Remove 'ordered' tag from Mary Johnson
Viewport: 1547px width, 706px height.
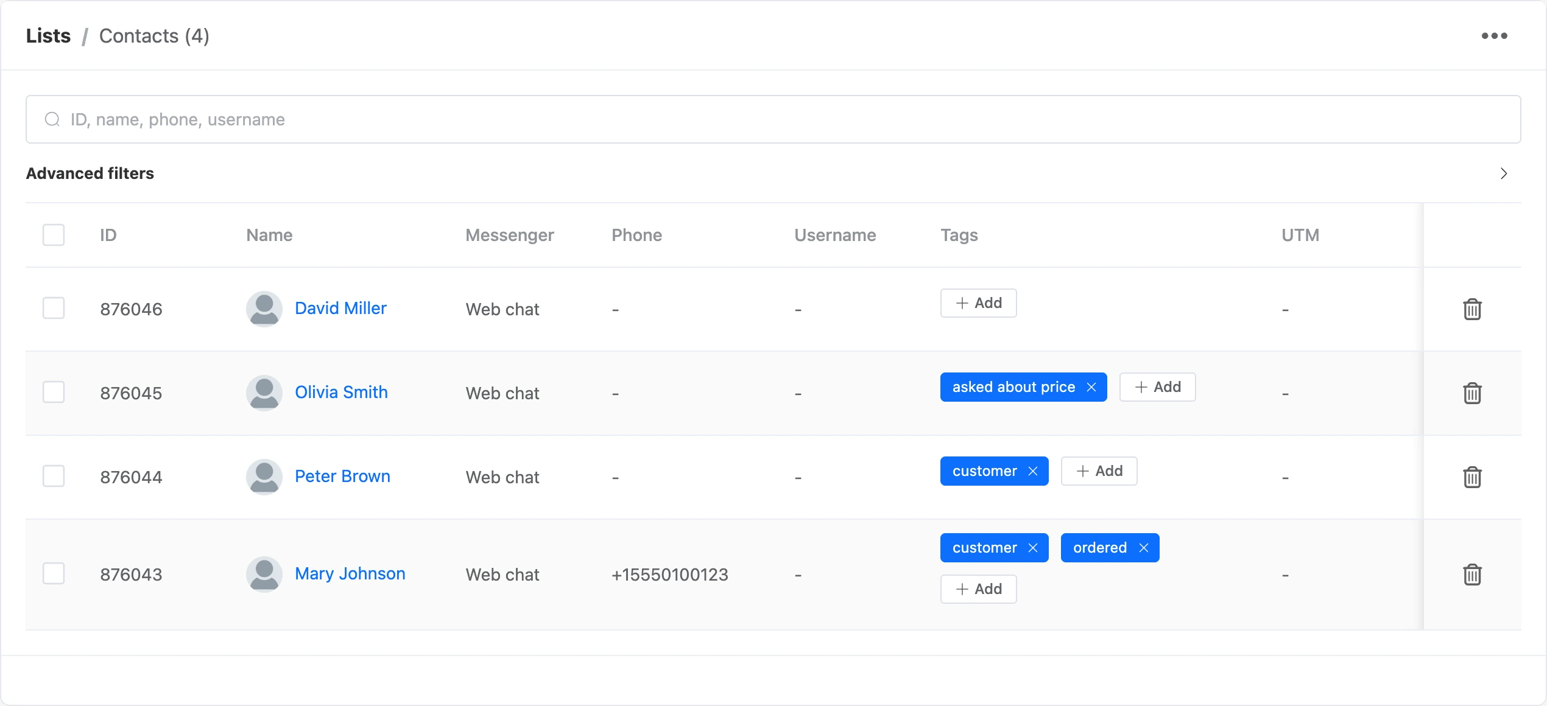tap(1144, 548)
